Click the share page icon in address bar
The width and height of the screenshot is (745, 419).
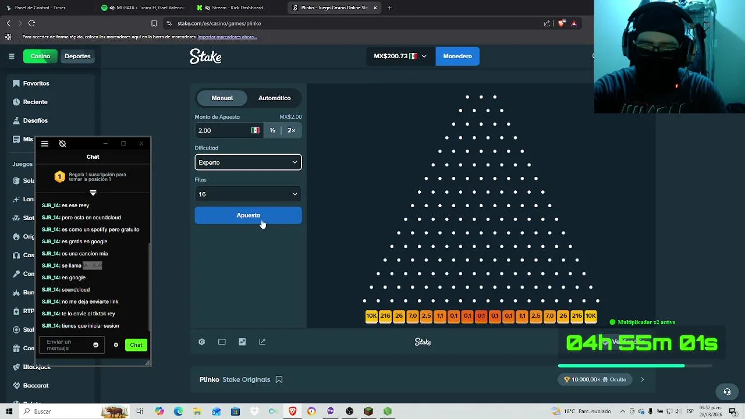coord(547,23)
